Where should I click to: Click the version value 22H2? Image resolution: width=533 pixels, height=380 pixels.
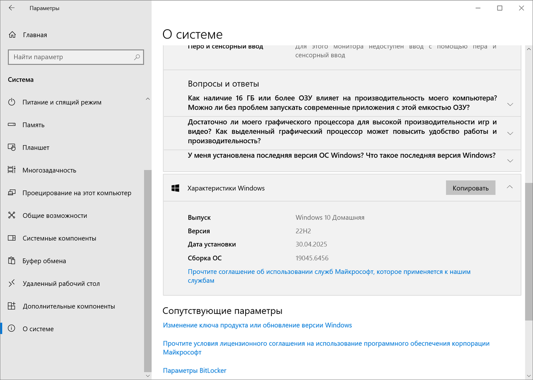click(x=303, y=231)
